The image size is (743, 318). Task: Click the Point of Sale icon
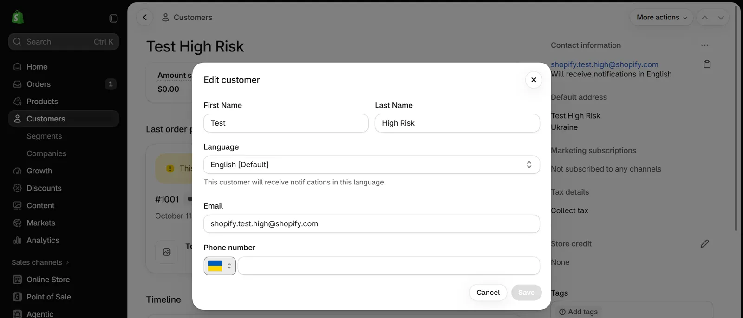tap(17, 297)
